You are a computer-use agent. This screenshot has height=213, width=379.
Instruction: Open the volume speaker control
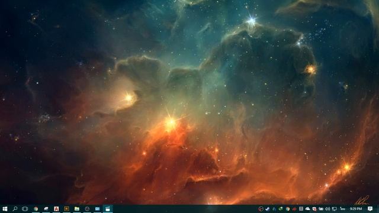pyautogui.click(x=327, y=209)
